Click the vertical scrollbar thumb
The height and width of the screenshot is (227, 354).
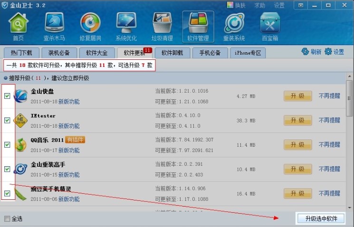click(349, 98)
